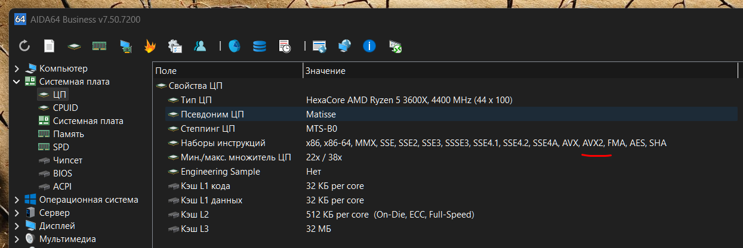The height and width of the screenshot is (248, 743).
Task: Click the Поле column header
Action: (228, 70)
